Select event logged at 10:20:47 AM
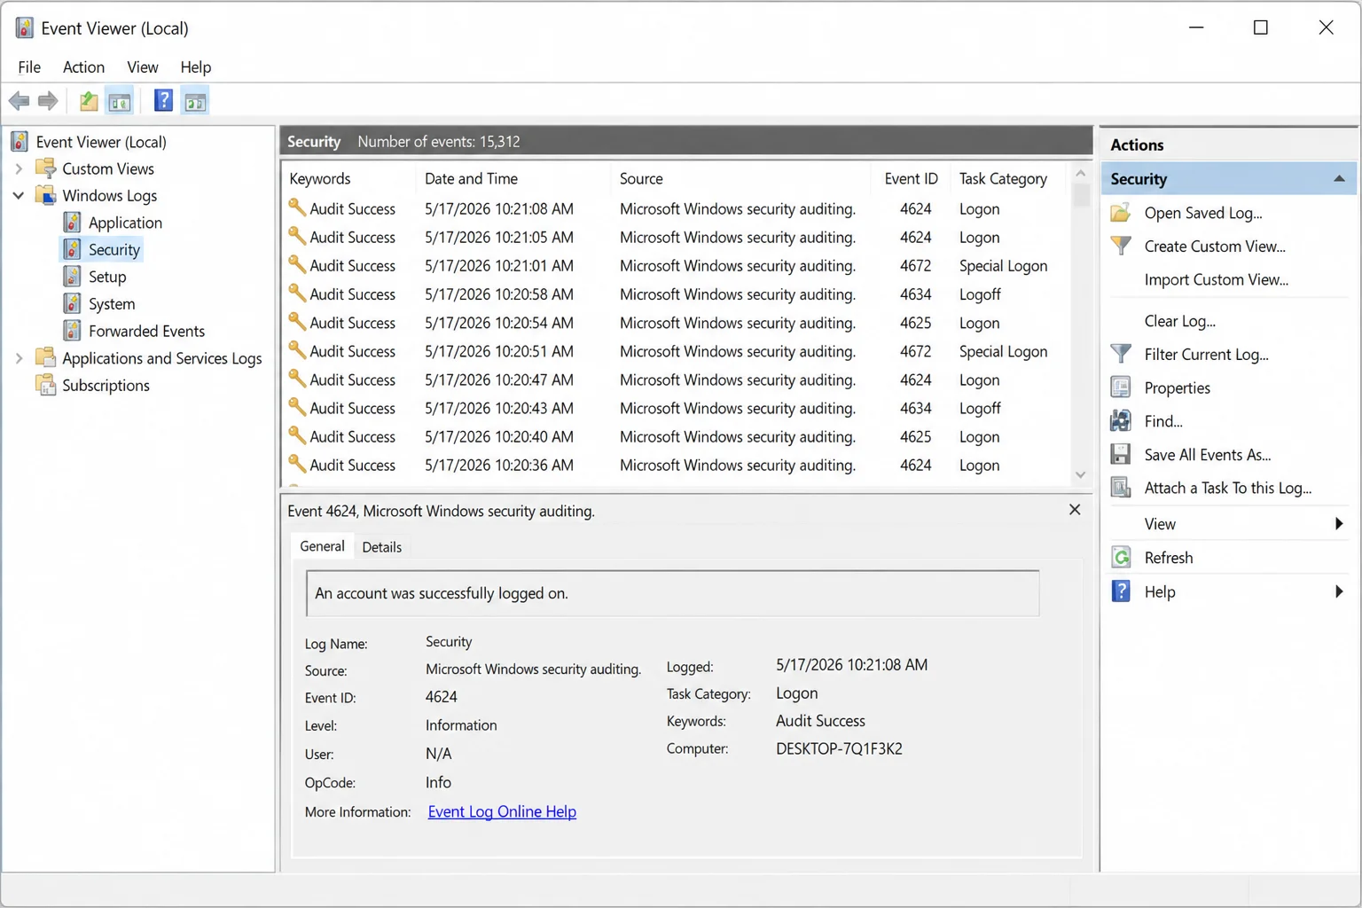The height and width of the screenshot is (908, 1362). [x=676, y=380]
